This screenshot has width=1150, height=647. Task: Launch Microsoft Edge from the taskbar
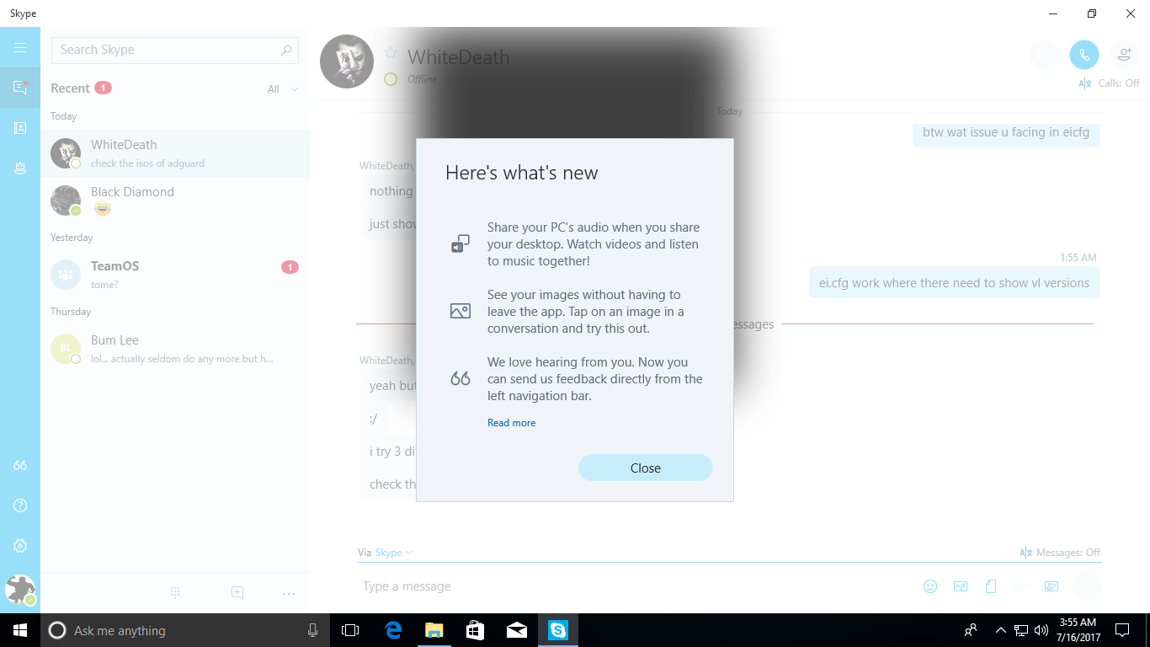click(393, 630)
